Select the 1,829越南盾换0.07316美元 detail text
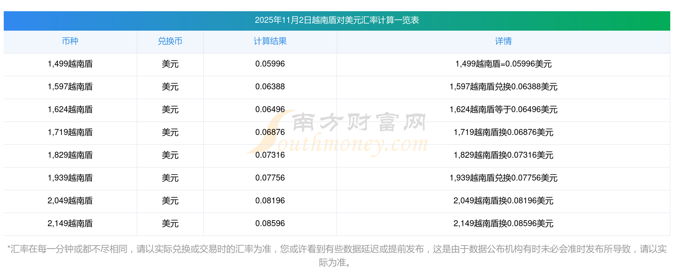 [503, 155]
